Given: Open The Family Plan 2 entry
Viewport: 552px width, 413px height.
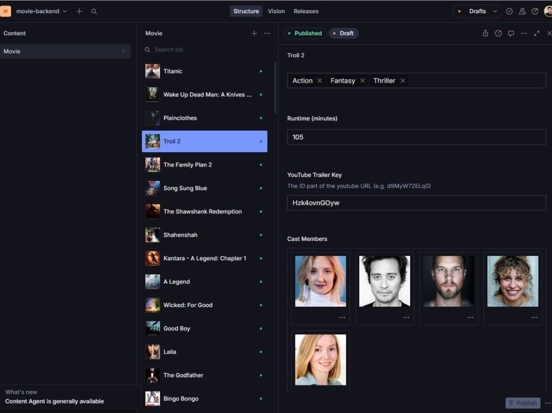Looking at the screenshot, I should click(x=205, y=165).
